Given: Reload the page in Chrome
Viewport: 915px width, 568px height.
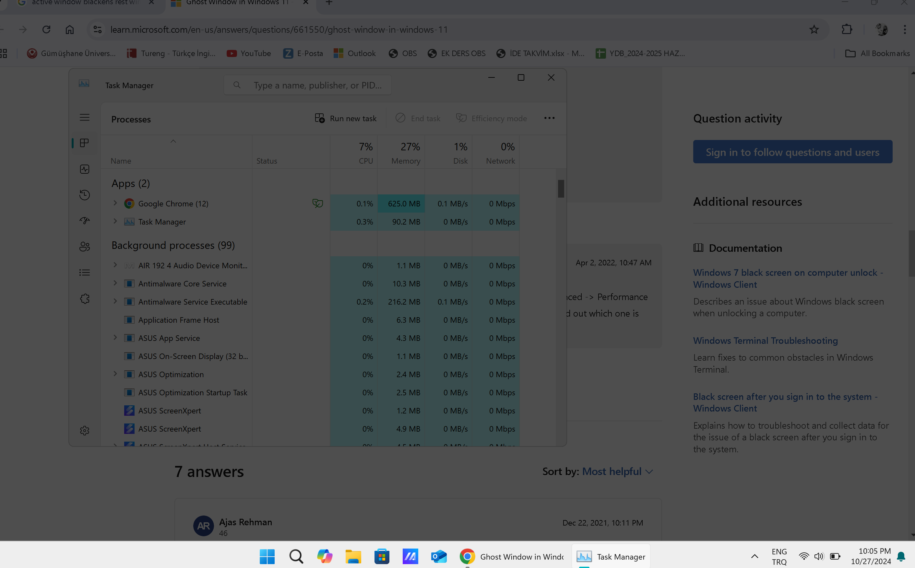Looking at the screenshot, I should pyautogui.click(x=46, y=29).
